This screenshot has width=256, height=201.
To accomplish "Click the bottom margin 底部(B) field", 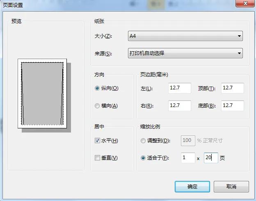I will coord(233,106).
